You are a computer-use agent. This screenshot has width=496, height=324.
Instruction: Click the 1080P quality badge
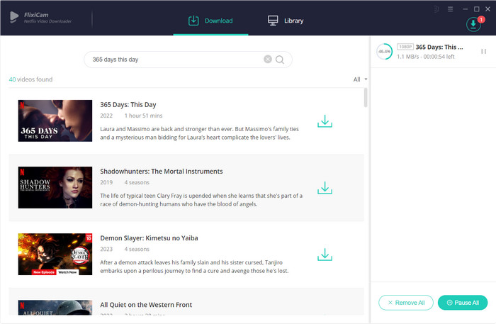405,47
